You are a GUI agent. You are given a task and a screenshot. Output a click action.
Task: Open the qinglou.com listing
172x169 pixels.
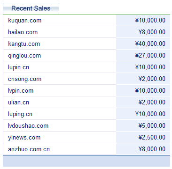24,56
